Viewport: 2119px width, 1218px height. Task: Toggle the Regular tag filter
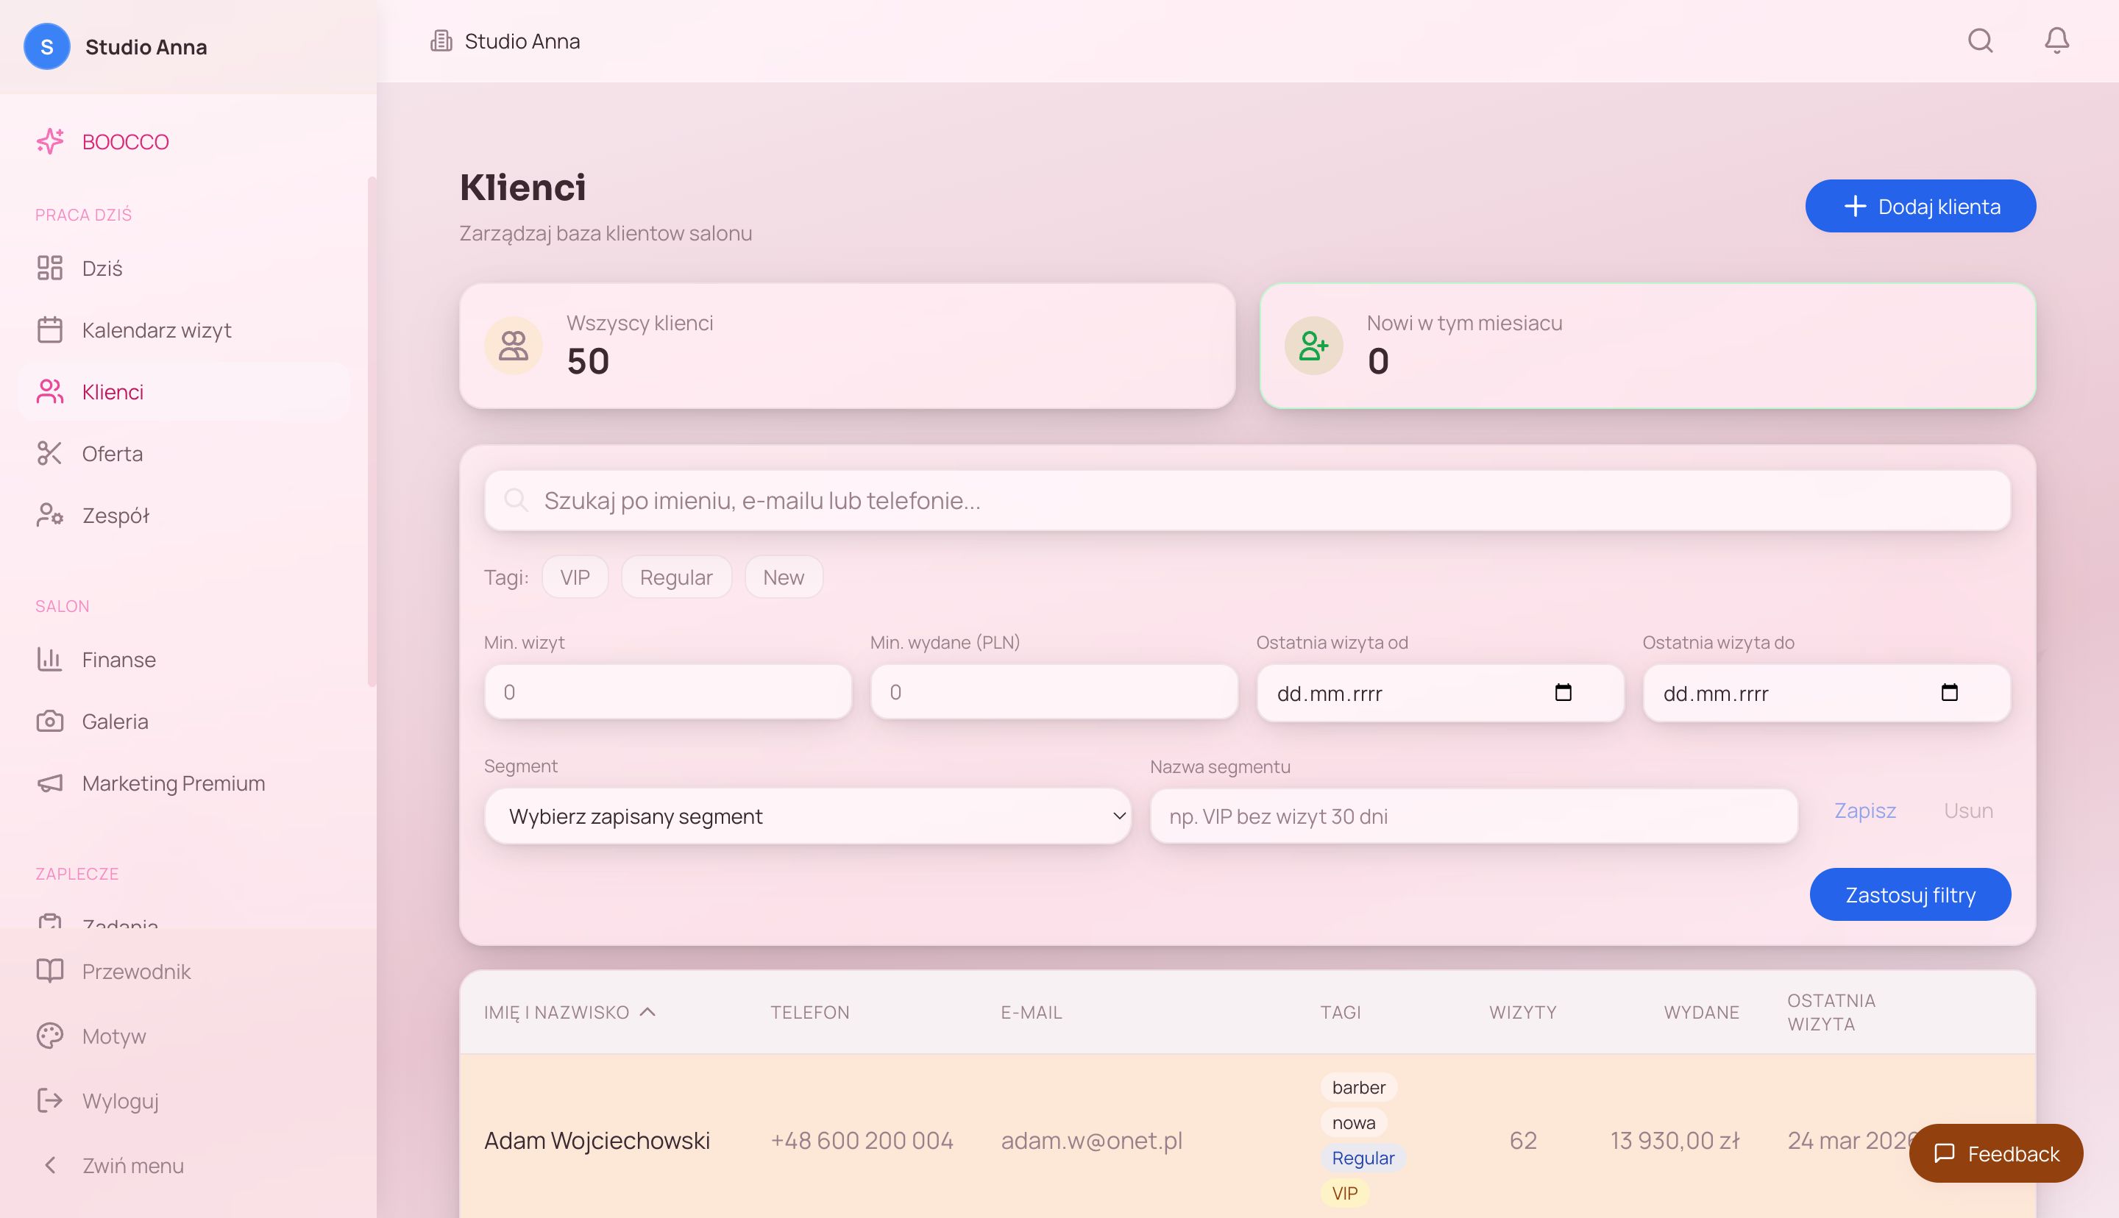676,577
